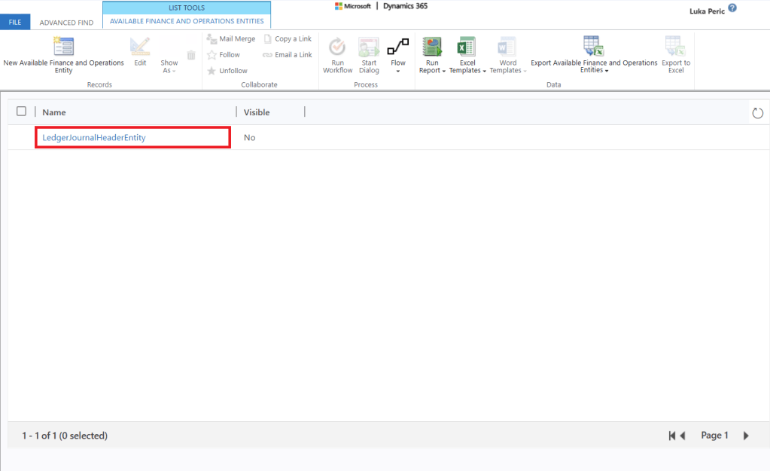Click the Export to Excel icon
Screen dimensions: 770x471
(675, 47)
